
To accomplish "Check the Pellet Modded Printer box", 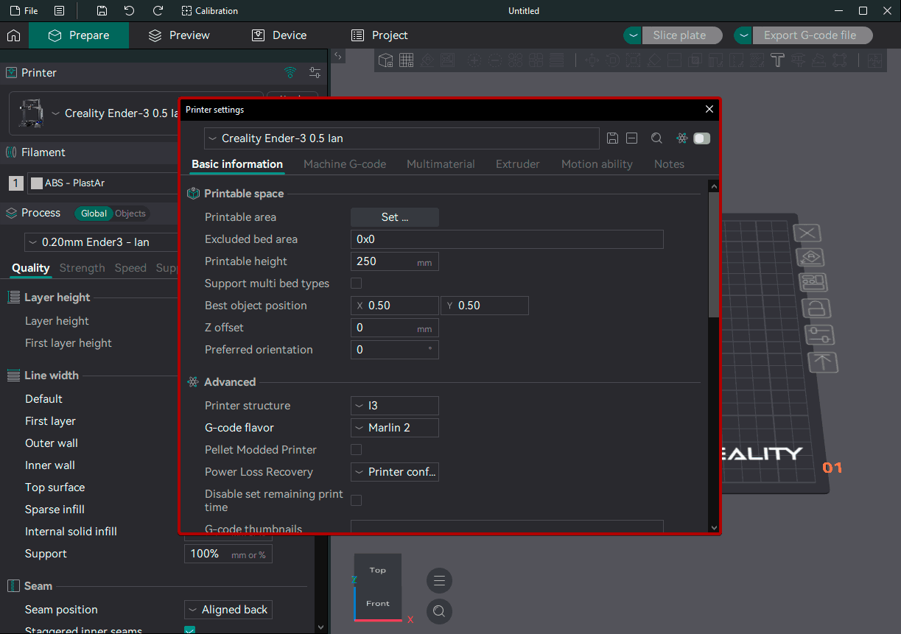I will click(x=357, y=450).
